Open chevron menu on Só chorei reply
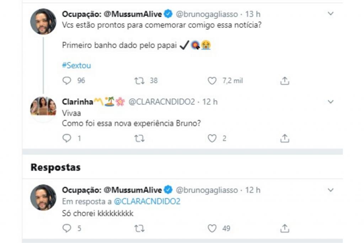 coord(331,190)
